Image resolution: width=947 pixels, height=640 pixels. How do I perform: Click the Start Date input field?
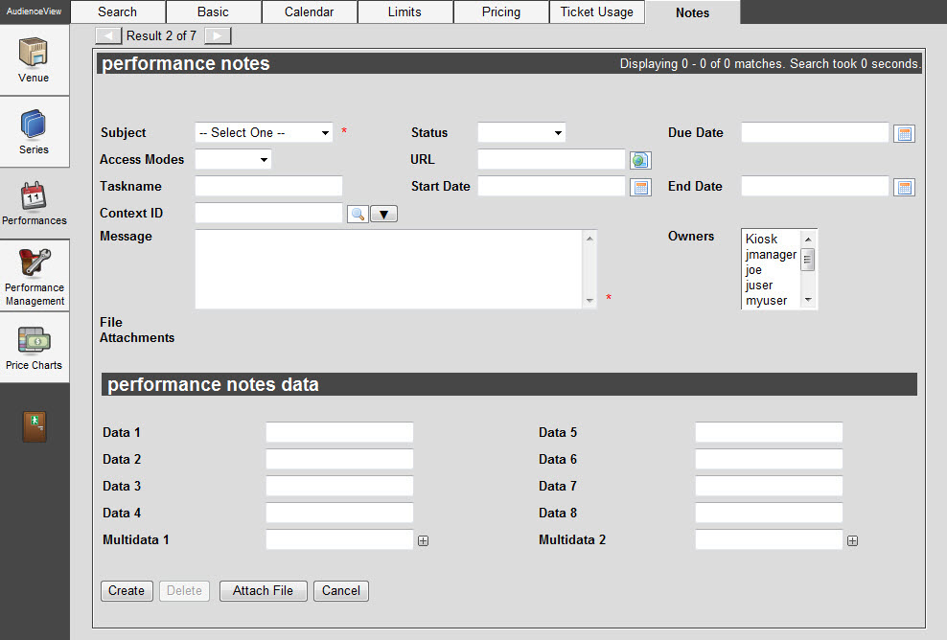[551, 186]
